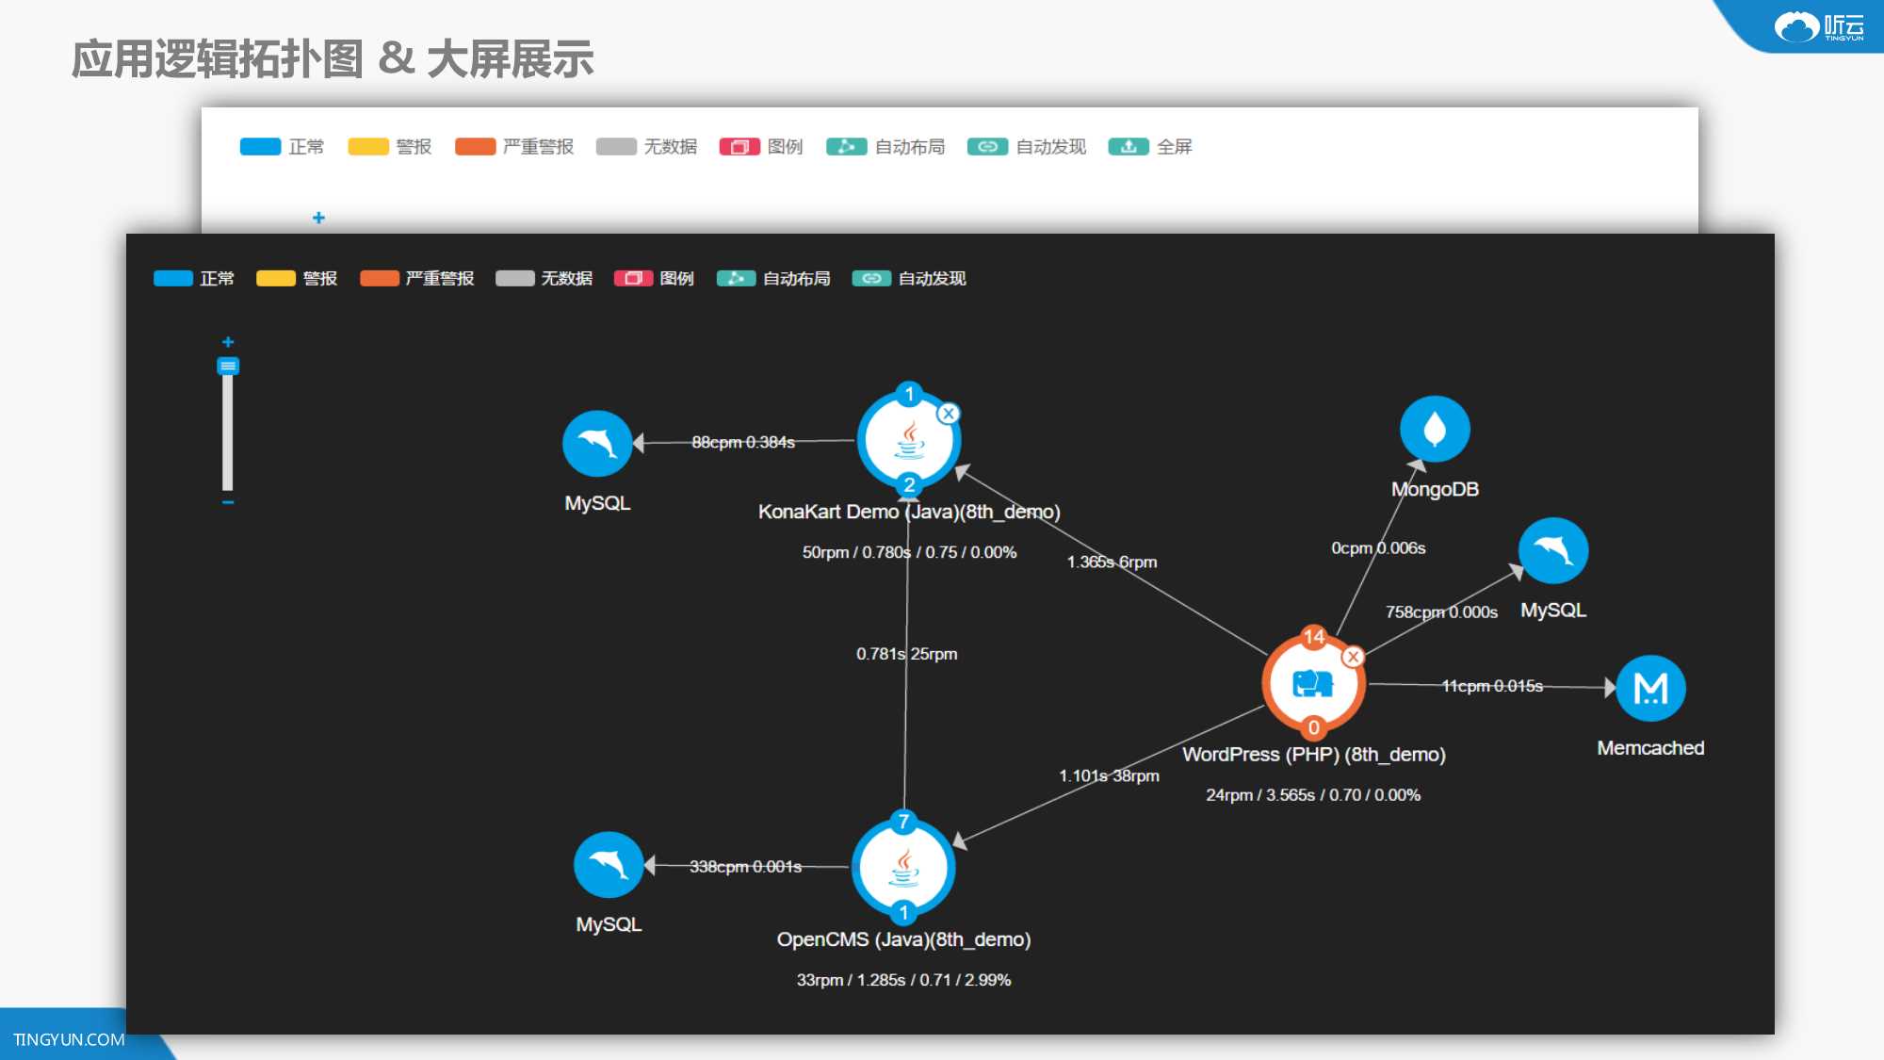
Task: Click the '338cpm 0.001s' edge label
Action: click(745, 867)
